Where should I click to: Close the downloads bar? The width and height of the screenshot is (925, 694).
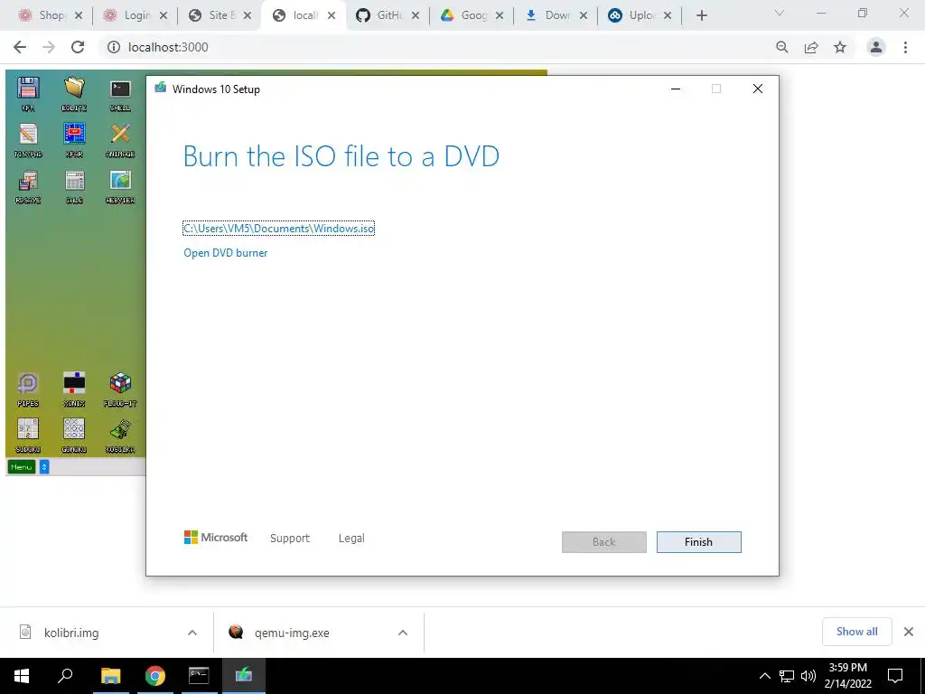click(x=909, y=632)
